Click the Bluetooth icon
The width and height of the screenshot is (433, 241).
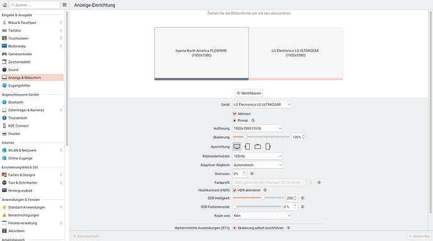pyautogui.click(x=4, y=102)
